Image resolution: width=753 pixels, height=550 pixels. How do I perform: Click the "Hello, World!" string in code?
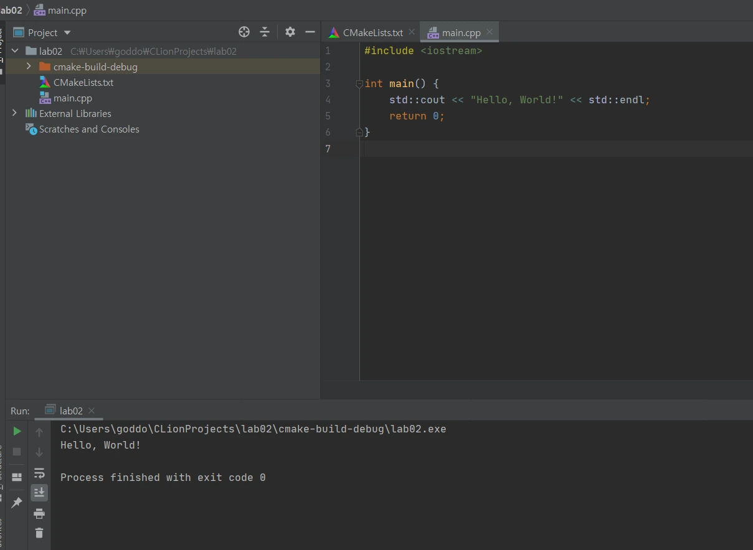pos(517,100)
